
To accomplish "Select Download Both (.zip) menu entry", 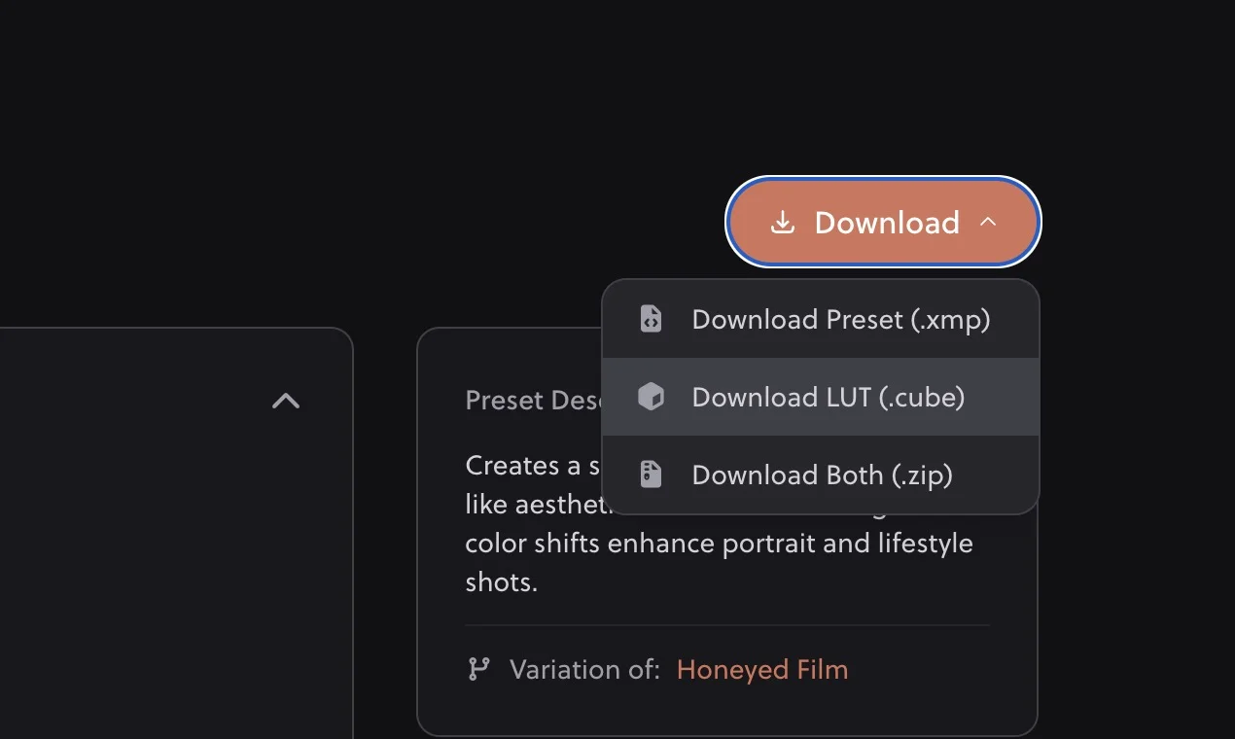I will [x=822, y=475].
